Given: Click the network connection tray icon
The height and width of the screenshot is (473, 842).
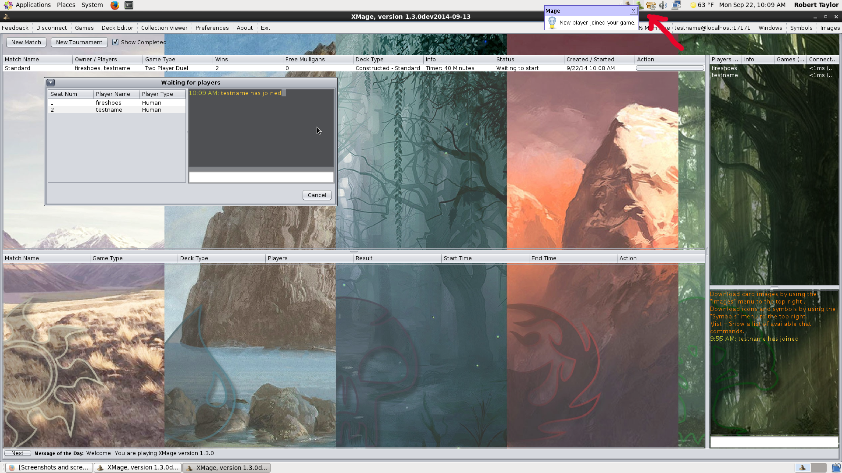Looking at the screenshot, I should 676,5.
